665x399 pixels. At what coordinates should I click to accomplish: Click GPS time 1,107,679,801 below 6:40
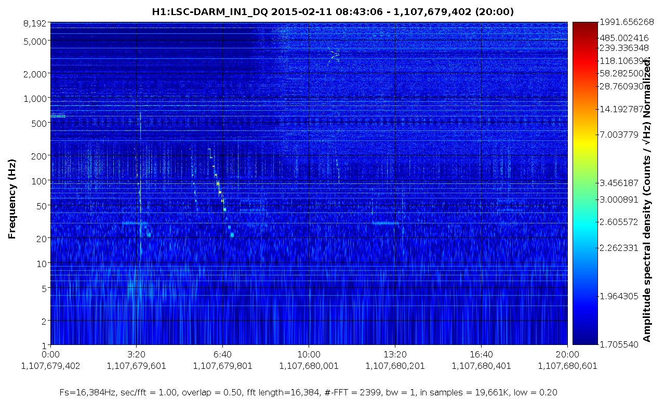(223, 366)
